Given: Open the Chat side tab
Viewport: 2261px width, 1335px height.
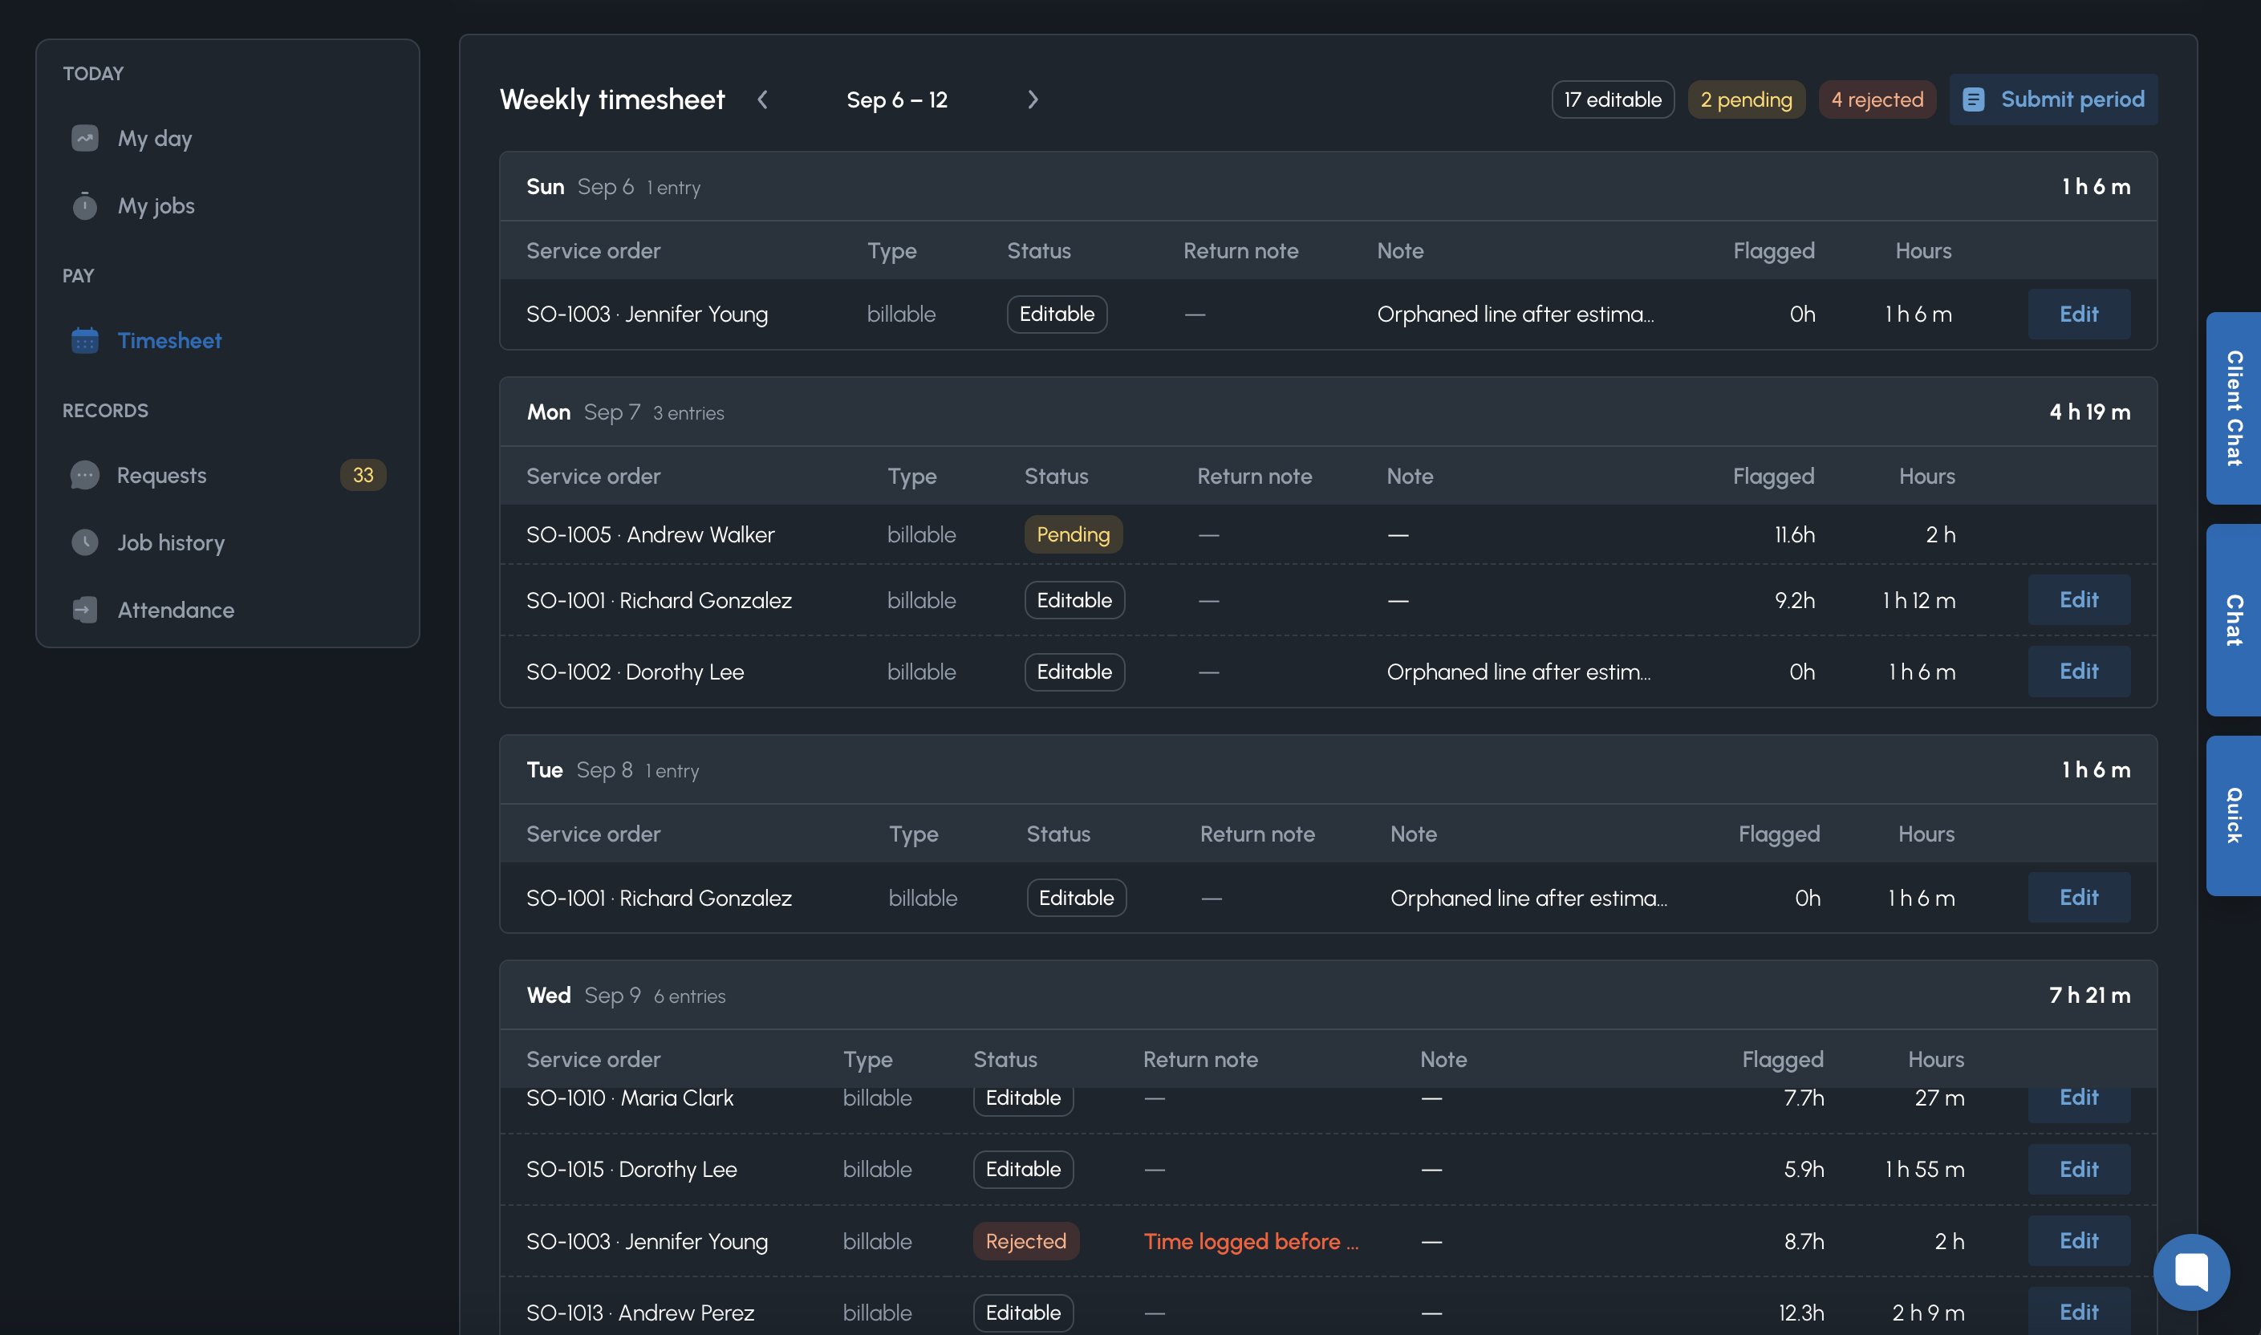Looking at the screenshot, I should [x=2234, y=621].
